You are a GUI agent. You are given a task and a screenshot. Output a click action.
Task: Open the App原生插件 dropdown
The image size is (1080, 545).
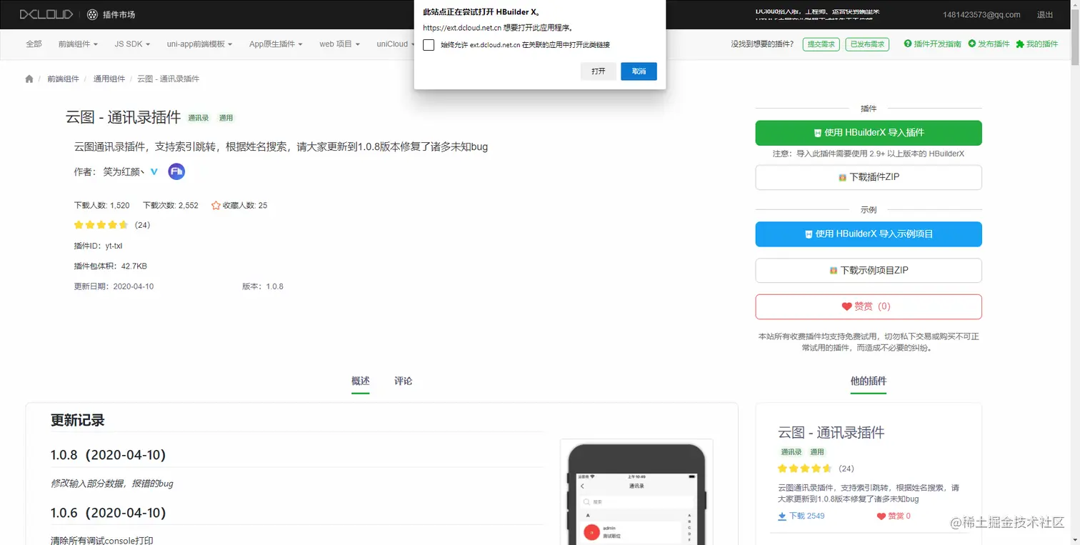[x=276, y=44]
